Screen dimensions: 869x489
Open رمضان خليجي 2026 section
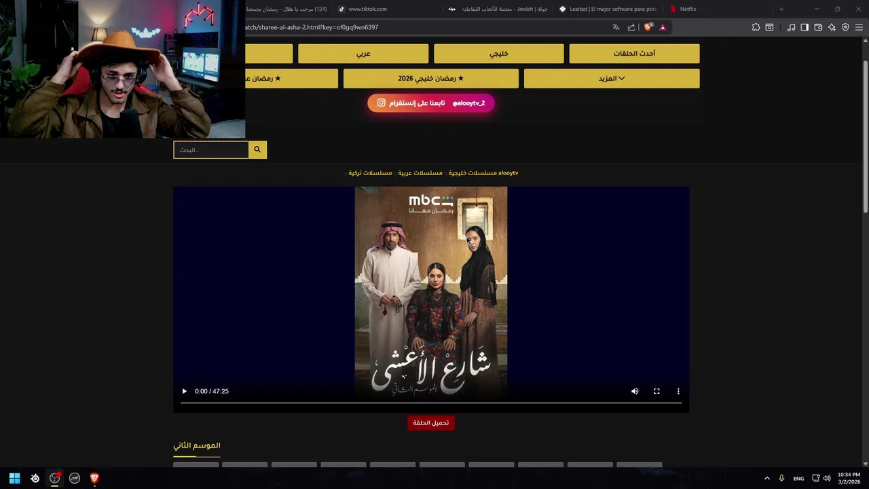[431, 79]
